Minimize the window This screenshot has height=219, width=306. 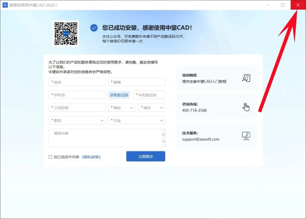click(267, 5)
